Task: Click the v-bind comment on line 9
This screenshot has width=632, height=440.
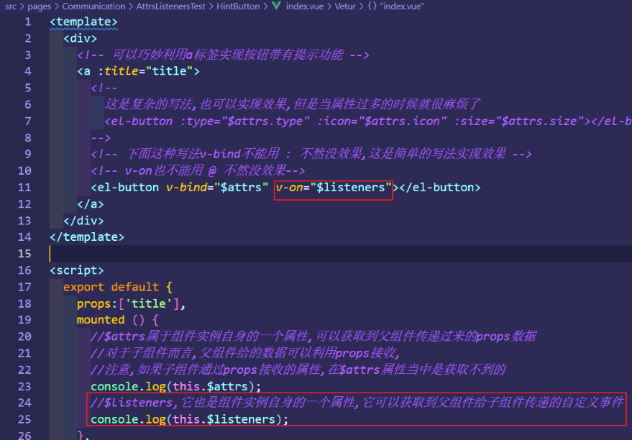Action: [x=311, y=154]
